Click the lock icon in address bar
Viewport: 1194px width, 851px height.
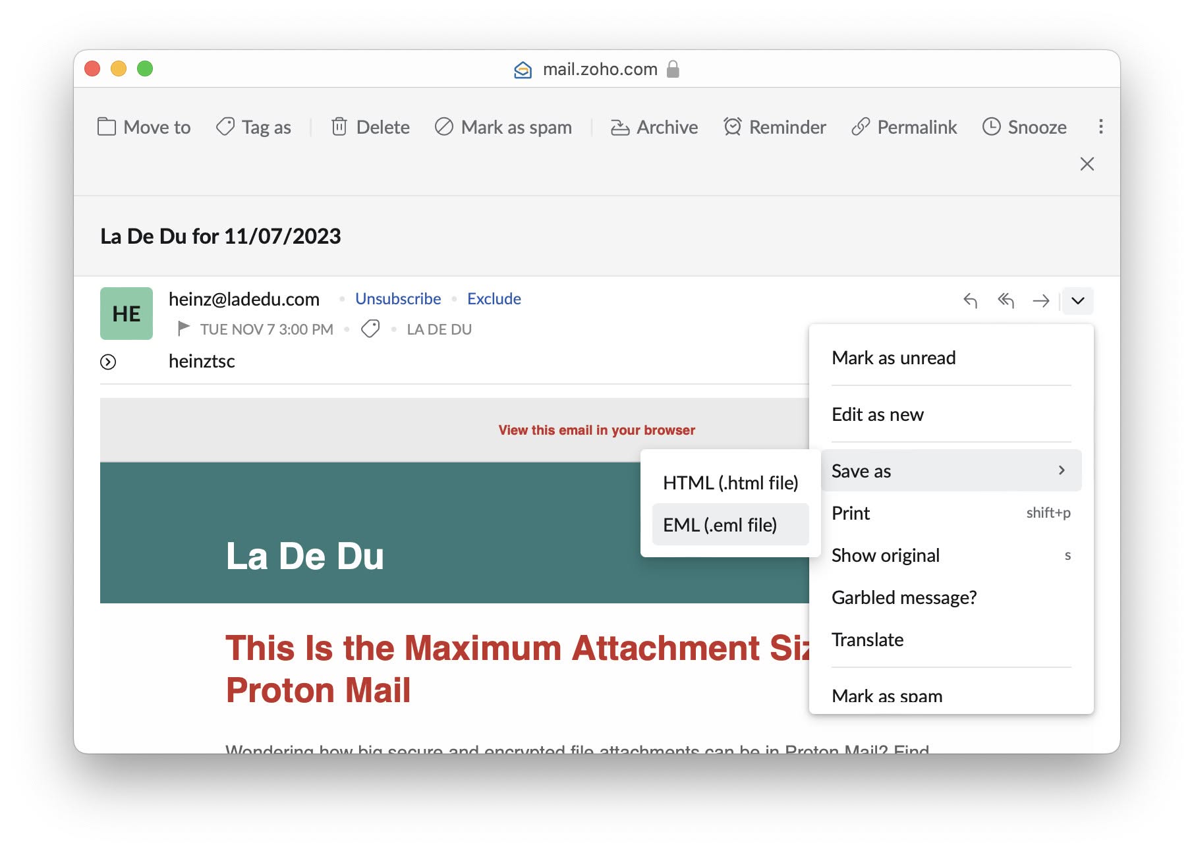673,69
